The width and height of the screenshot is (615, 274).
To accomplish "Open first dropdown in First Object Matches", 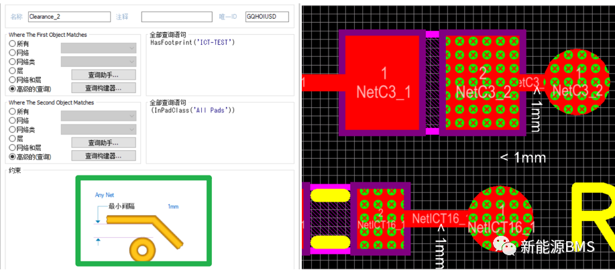I will tap(99, 48).
